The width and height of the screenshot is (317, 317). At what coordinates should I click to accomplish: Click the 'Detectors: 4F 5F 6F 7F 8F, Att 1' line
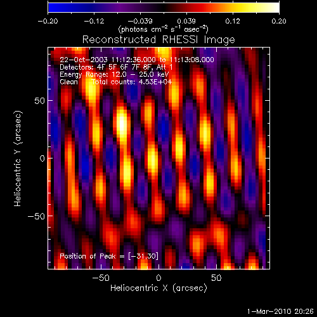116,67
